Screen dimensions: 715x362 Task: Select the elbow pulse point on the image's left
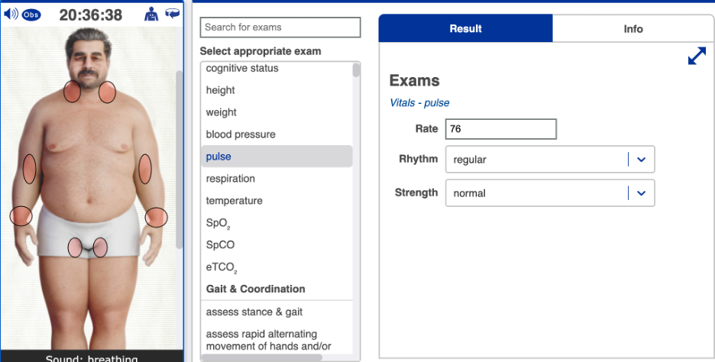(29, 169)
